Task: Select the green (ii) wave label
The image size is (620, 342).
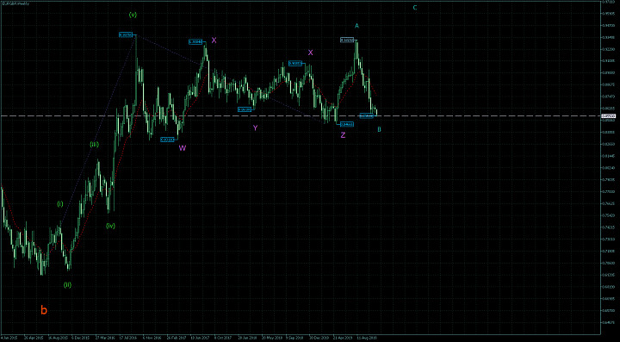Action: click(68, 284)
